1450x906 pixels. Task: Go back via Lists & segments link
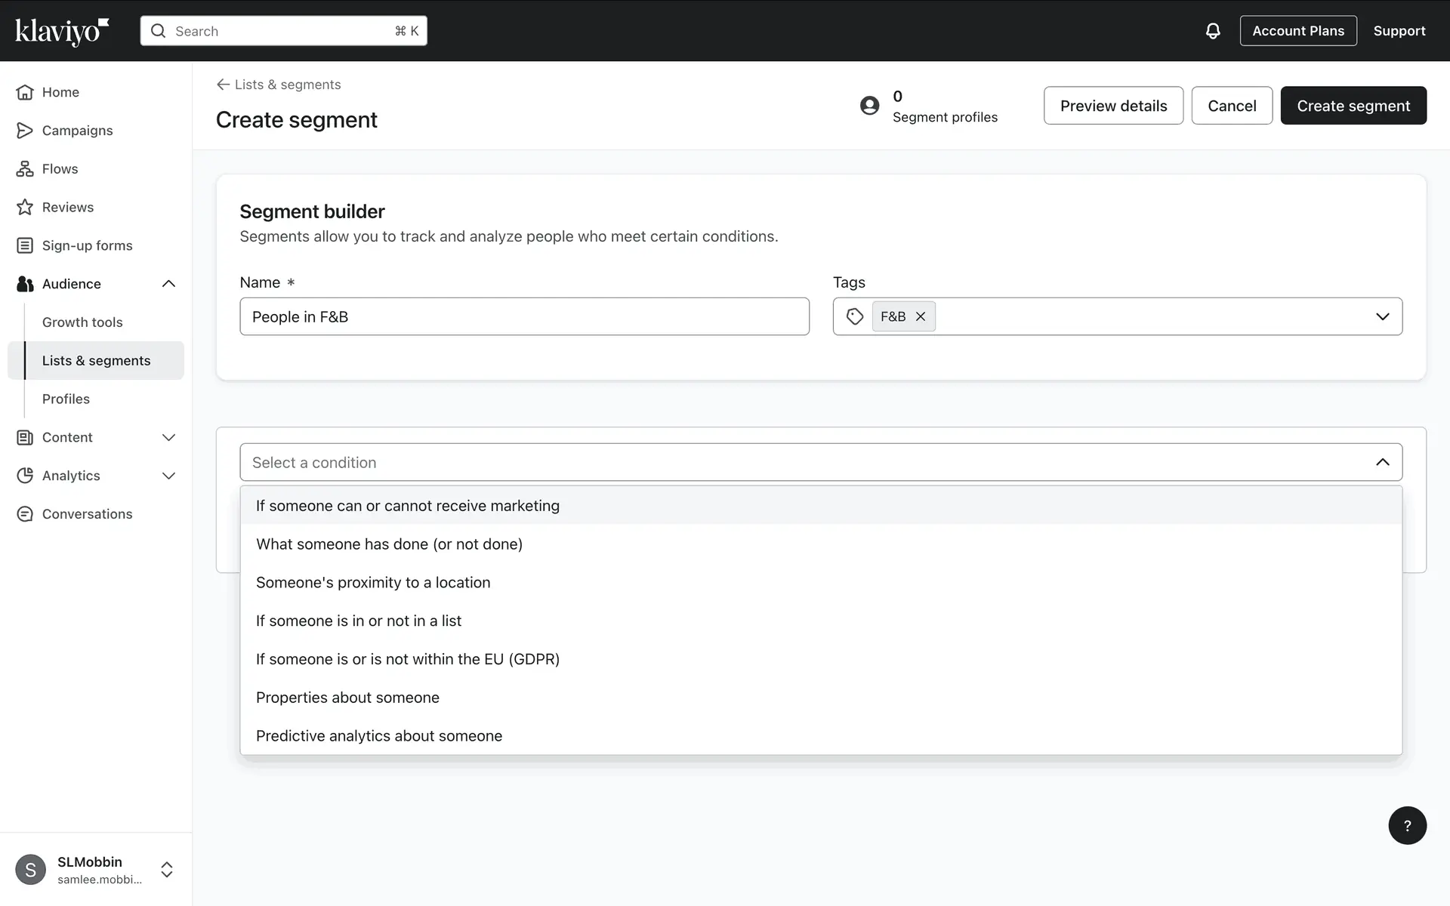point(279,85)
